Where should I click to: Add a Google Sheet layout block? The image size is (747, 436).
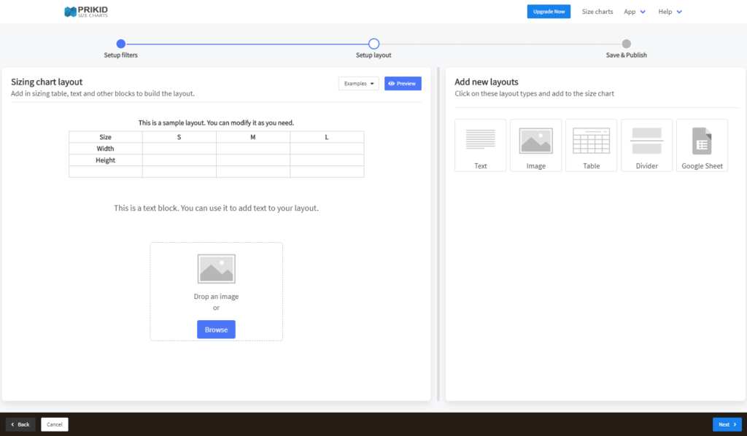(x=702, y=145)
